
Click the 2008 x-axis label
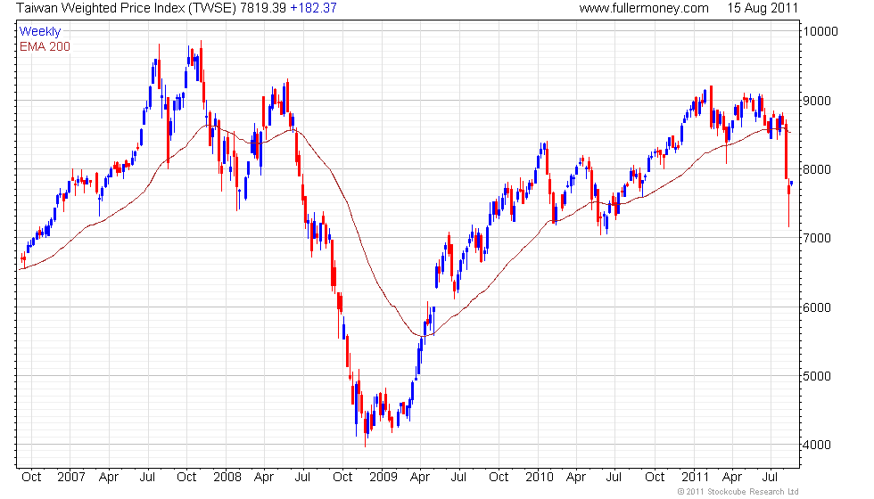click(x=227, y=477)
